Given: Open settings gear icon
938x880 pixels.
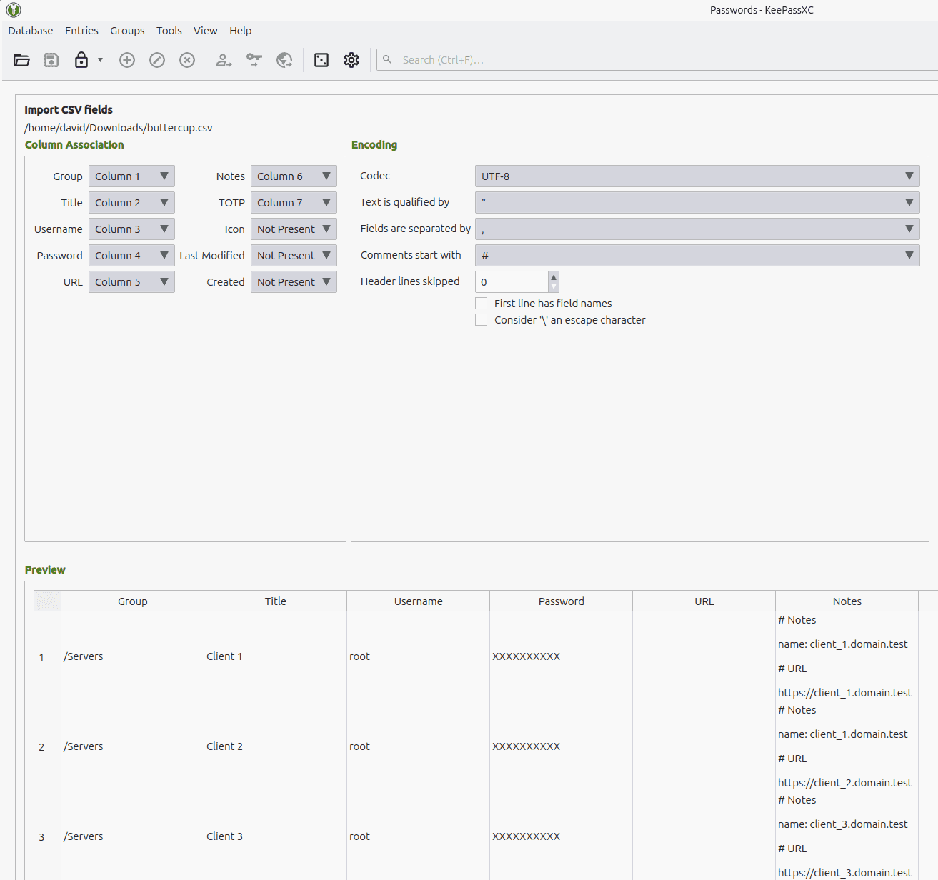Looking at the screenshot, I should pyautogui.click(x=351, y=60).
